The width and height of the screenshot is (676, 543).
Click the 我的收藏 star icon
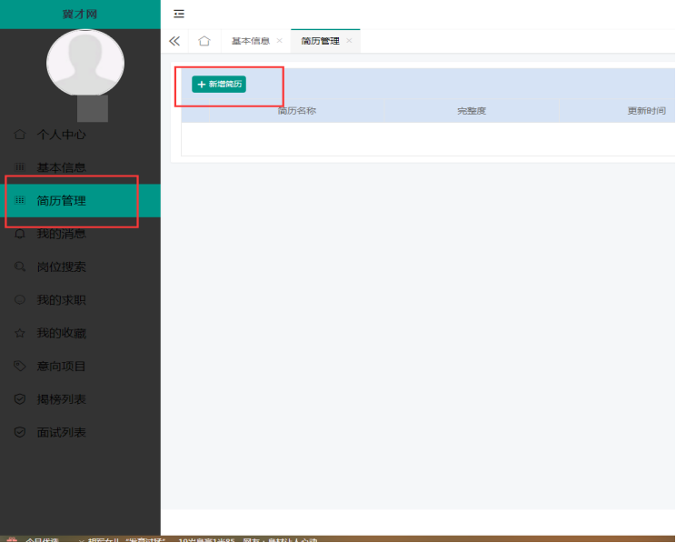[20, 333]
